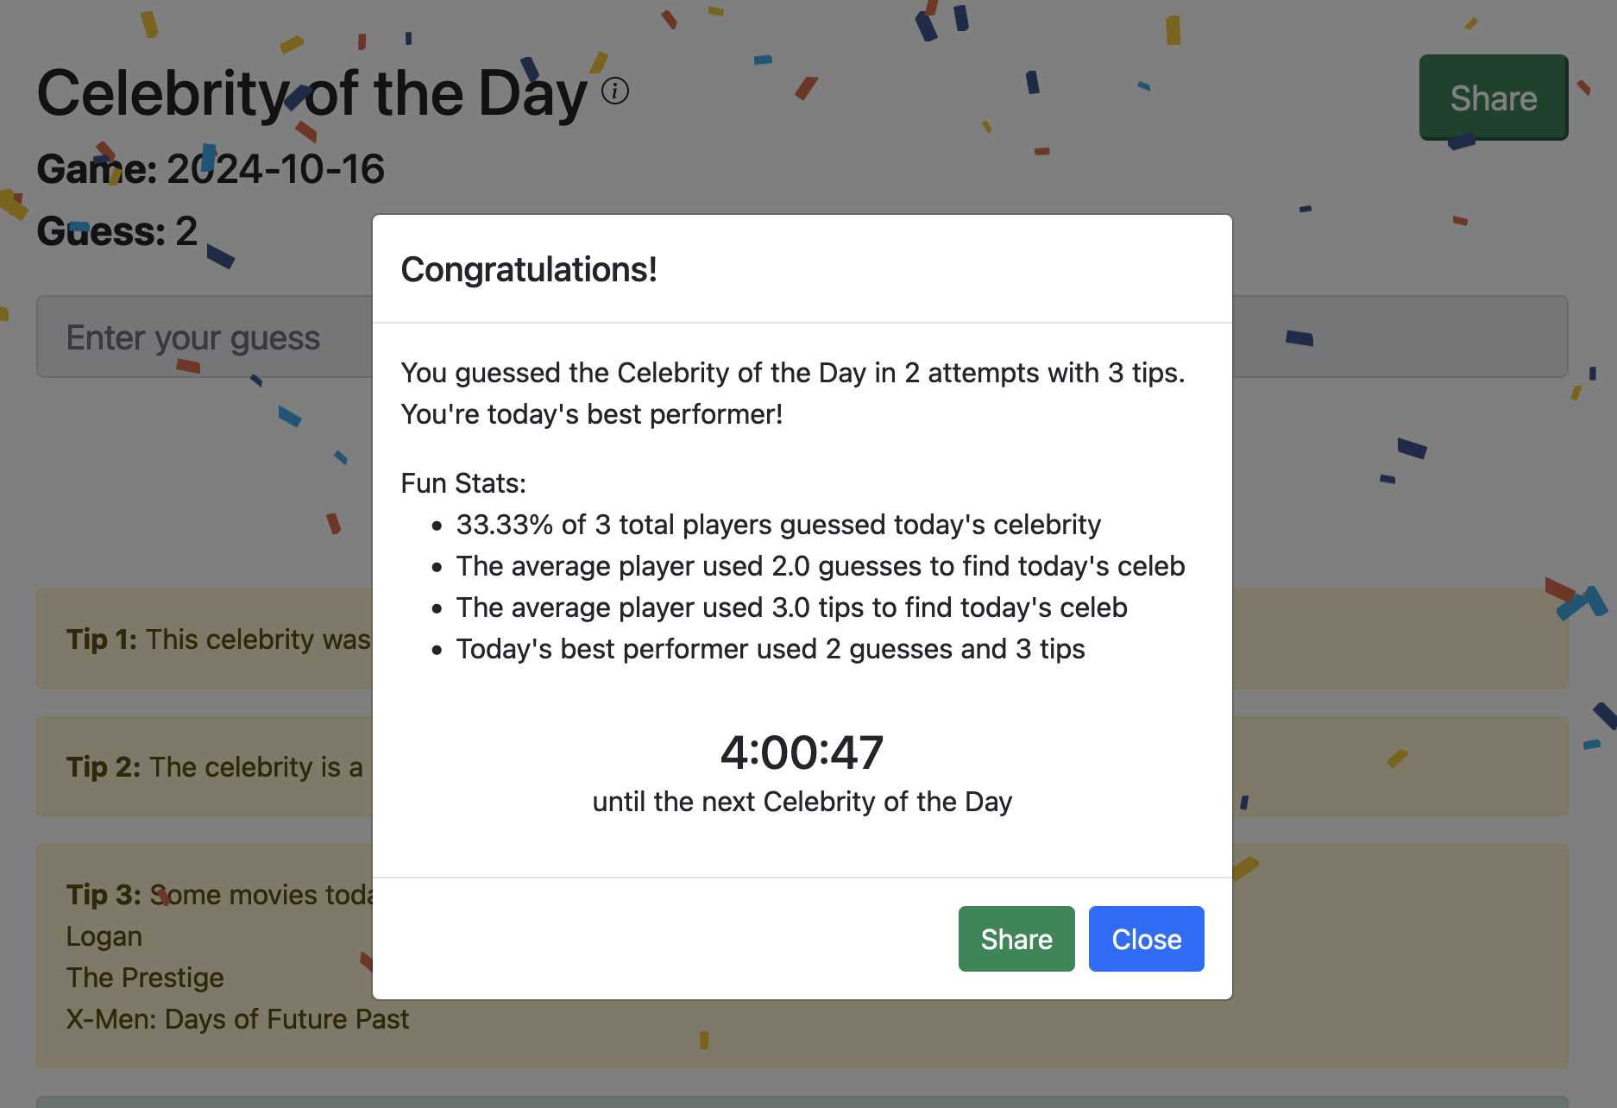Image resolution: width=1617 pixels, height=1108 pixels.
Task: Select the movie title The Prestige
Action: (x=145, y=977)
